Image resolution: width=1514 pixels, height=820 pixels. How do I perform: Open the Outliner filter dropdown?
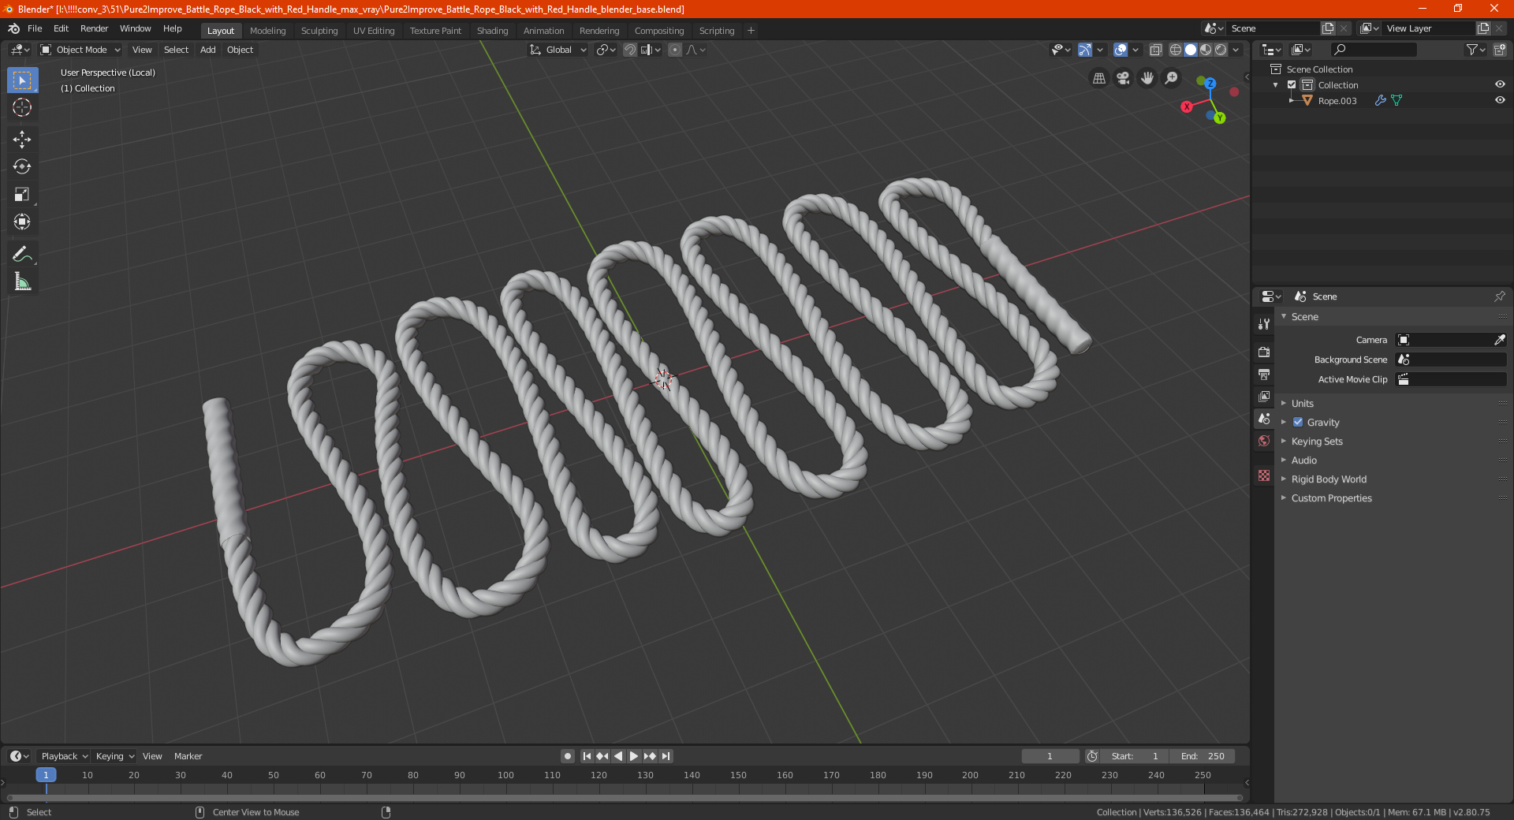[1475, 50]
